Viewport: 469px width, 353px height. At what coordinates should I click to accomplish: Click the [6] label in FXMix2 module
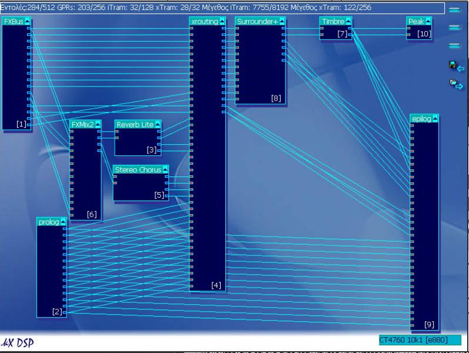pos(92,214)
